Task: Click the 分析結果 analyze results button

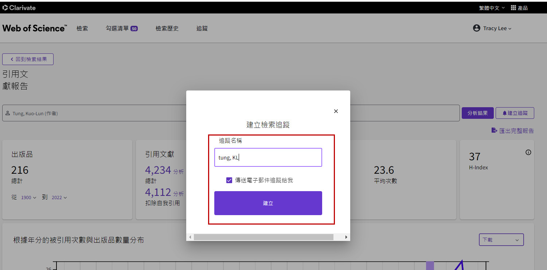Action: pyautogui.click(x=477, y=113)
